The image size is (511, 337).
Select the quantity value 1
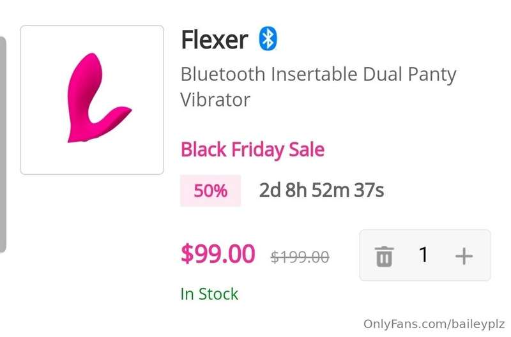coord(423,255)
